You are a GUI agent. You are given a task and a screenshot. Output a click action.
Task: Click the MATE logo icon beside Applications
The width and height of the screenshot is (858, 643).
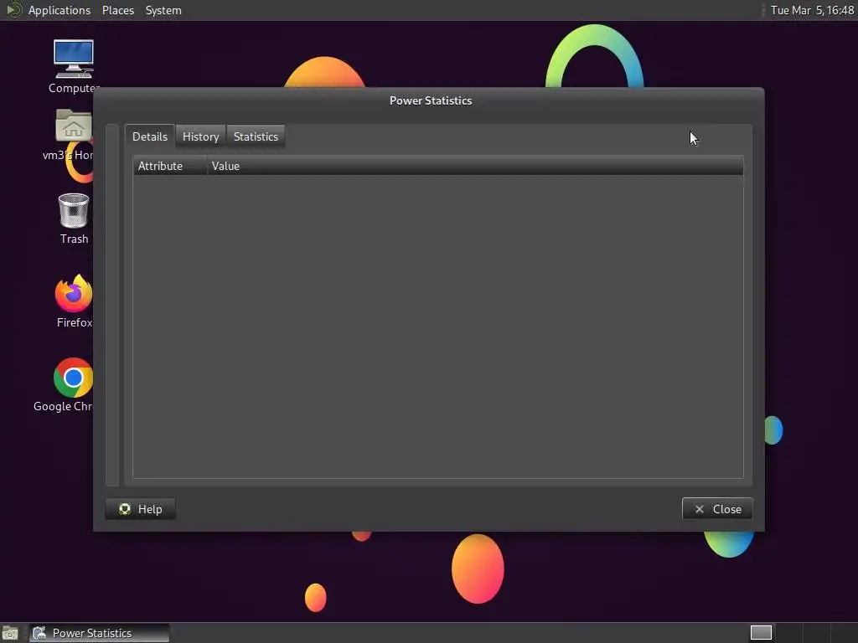click(x=13, y=10)
